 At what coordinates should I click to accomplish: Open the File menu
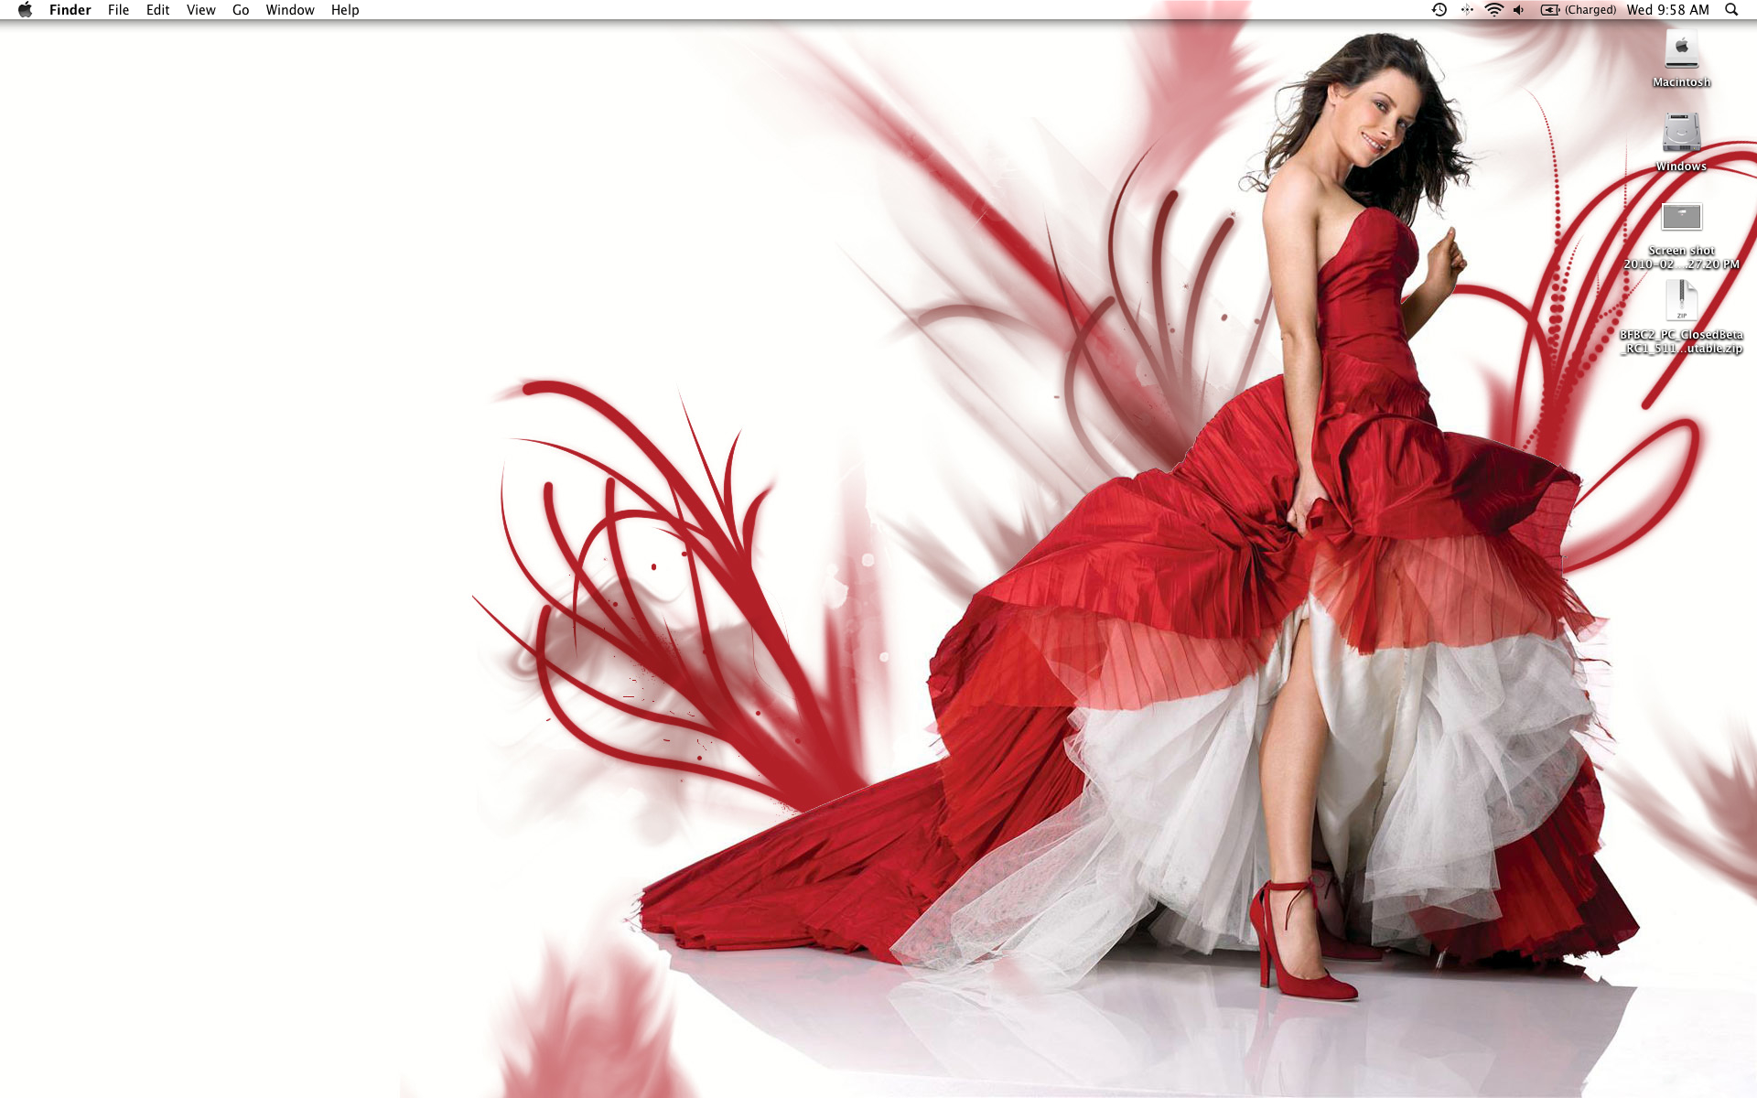(118, 10)
